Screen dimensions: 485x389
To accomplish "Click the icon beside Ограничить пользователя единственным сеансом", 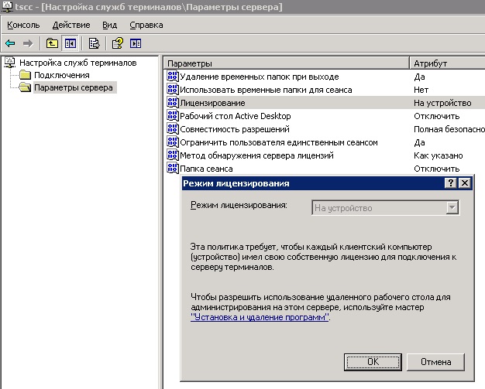I will (x=173, y=142).
